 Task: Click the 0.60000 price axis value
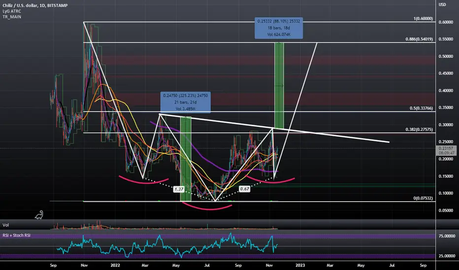[x=446, y=22]
